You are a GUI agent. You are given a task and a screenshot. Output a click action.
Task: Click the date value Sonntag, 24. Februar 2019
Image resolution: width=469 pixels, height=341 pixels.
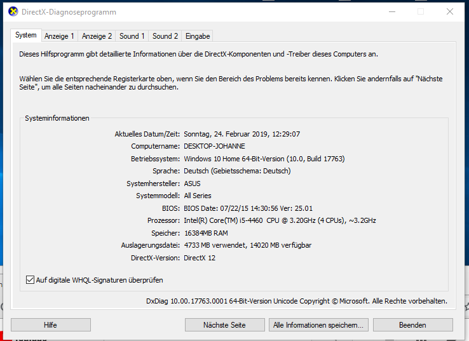point(241,134)
